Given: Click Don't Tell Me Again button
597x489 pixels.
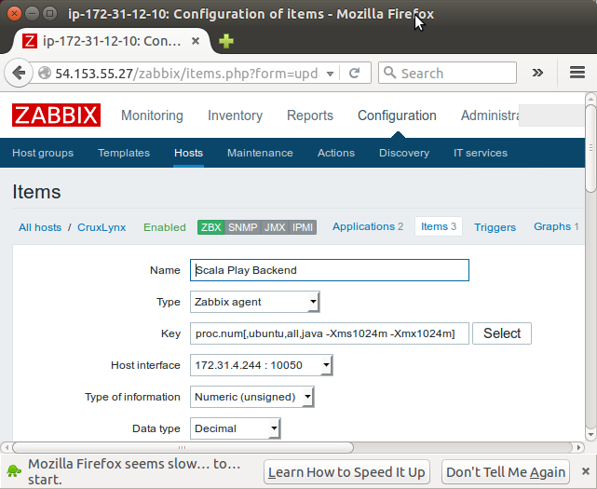Looking at the screenshot, I should [x=506, y=472].
